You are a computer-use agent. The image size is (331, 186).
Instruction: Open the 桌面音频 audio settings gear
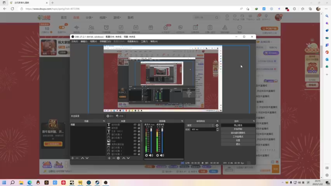158,155
